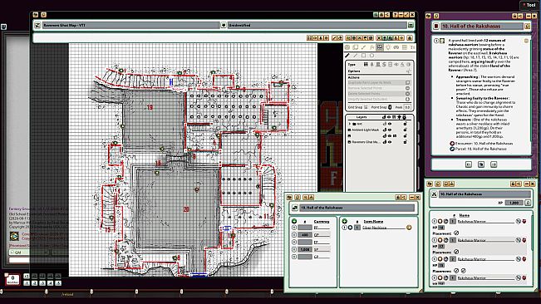Toggle visibility of the folder layer

point(390,124)
